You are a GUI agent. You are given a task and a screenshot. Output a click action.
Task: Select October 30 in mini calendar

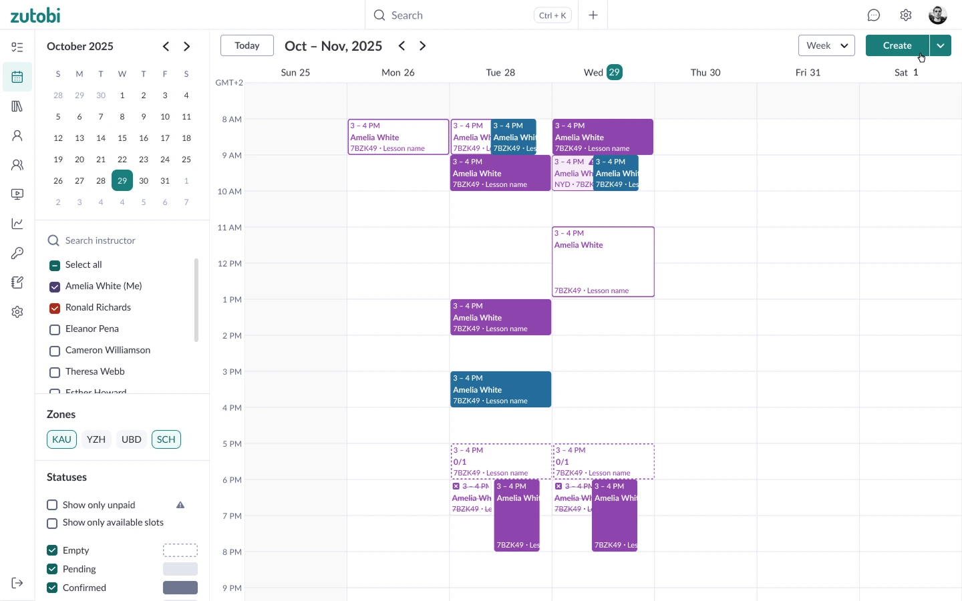(144, 180)
